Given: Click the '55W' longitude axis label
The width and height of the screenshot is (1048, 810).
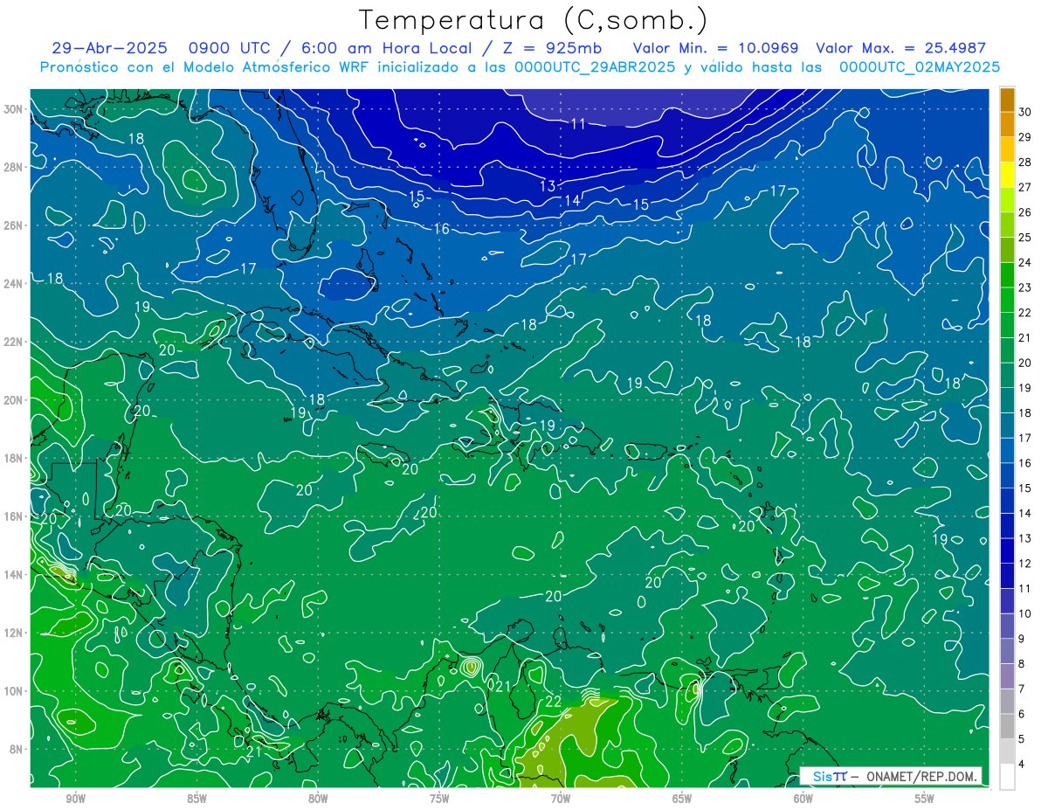Looking at the screenshot, I should 925,799.
